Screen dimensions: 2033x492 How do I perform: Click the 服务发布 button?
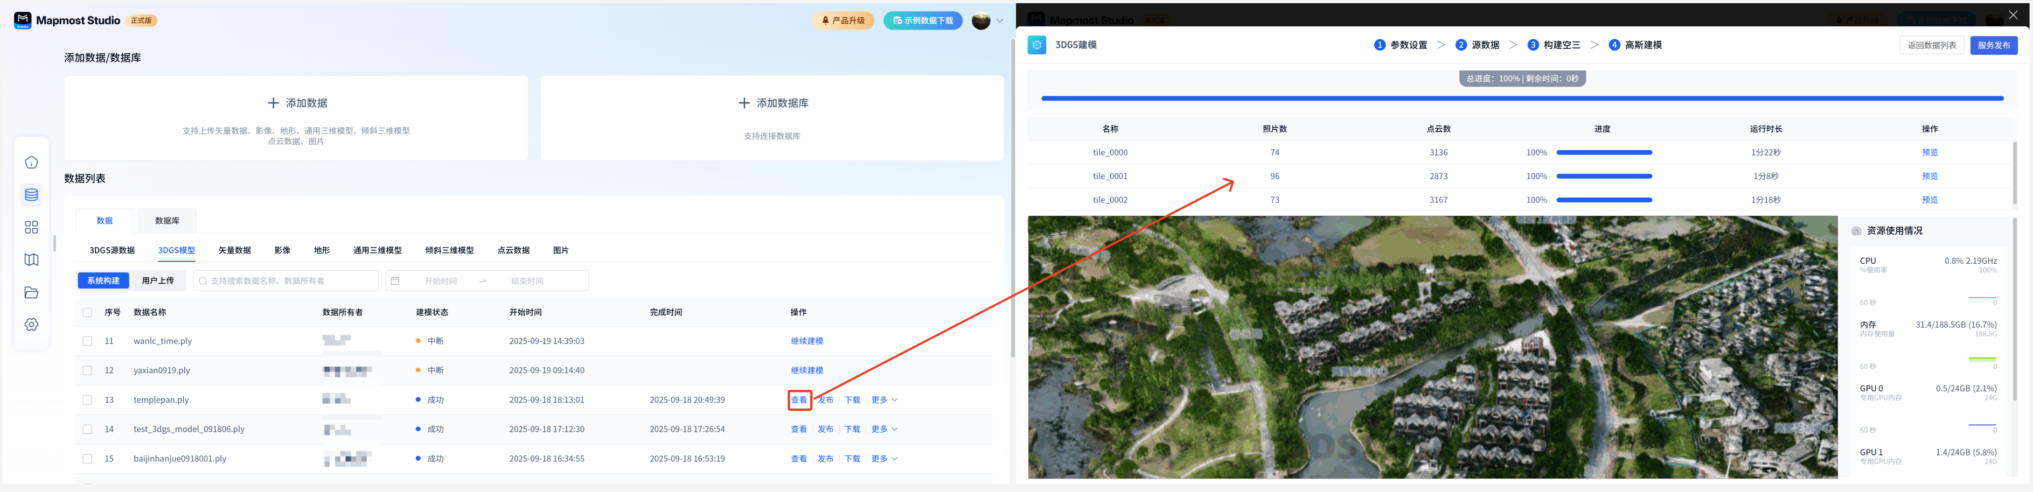point(1993,46)
